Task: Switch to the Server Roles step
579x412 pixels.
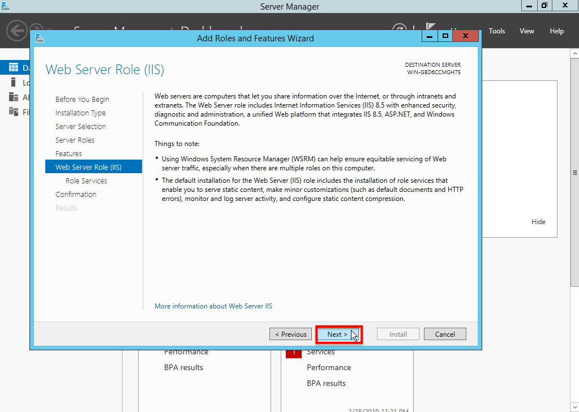Action: tap(75, 140)
